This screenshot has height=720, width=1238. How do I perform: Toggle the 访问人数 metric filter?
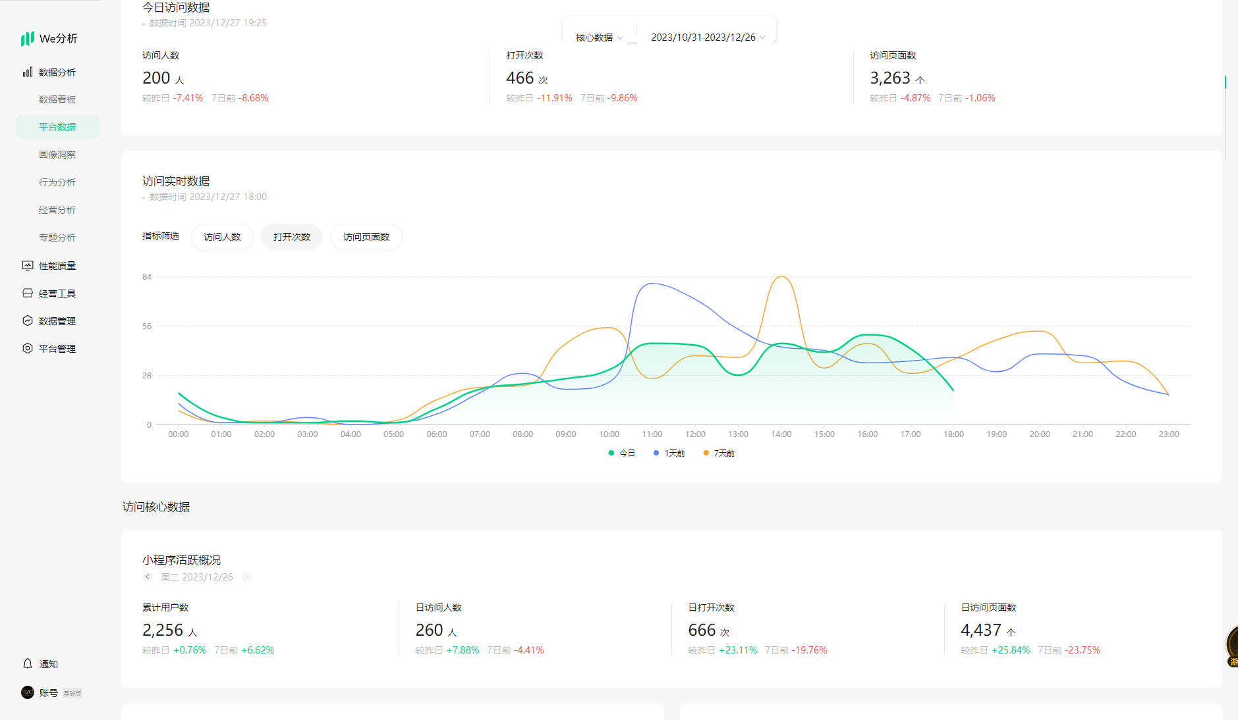pos(222,237)
